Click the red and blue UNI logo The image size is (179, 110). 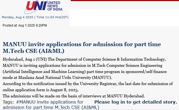coord(36,5)
